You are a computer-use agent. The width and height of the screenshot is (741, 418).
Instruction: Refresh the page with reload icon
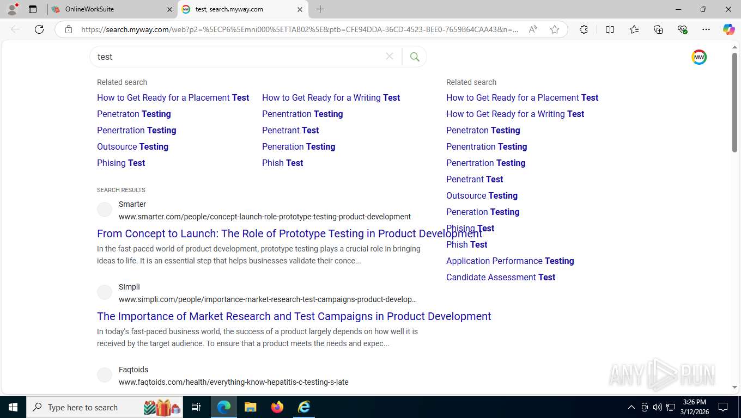tap(39, 29)
